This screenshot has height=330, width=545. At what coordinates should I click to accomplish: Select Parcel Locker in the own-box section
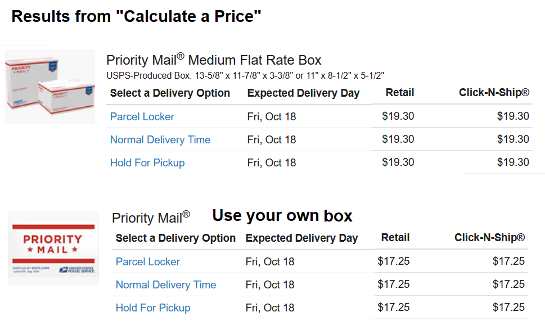148,262
